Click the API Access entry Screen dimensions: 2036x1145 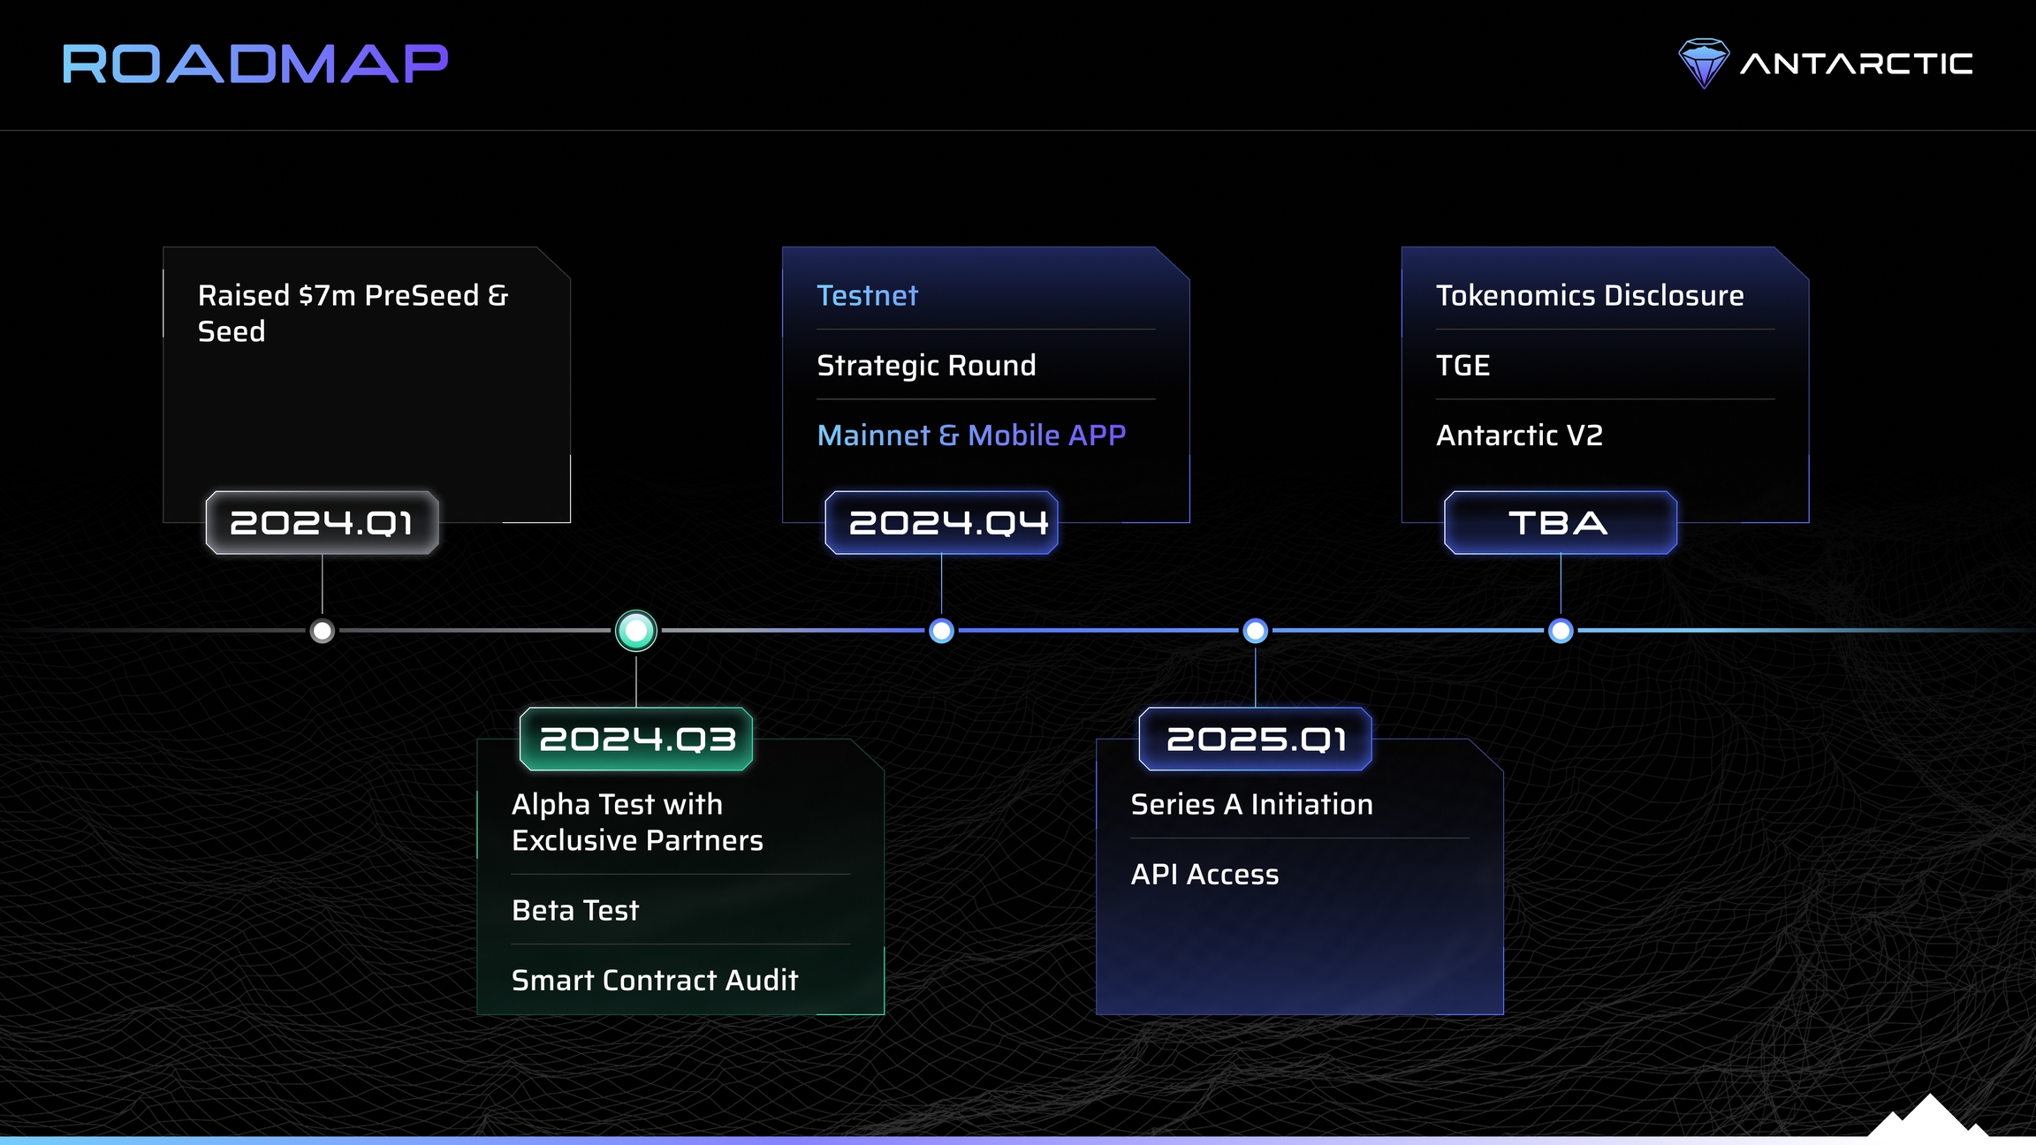1204,875
